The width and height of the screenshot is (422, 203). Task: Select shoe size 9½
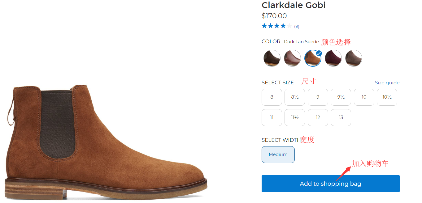(x=341, y=97)
